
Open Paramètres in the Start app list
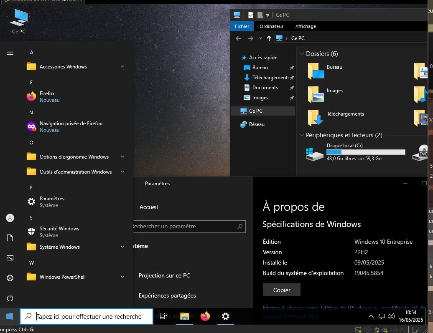coord(74,202)
